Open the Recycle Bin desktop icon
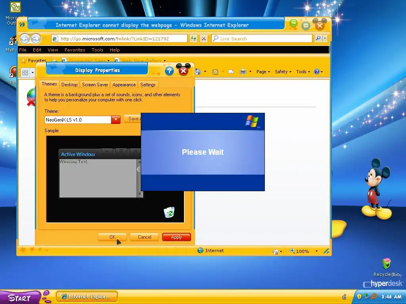This screenshot has height=304, width=406. click(x=387, y=267)
